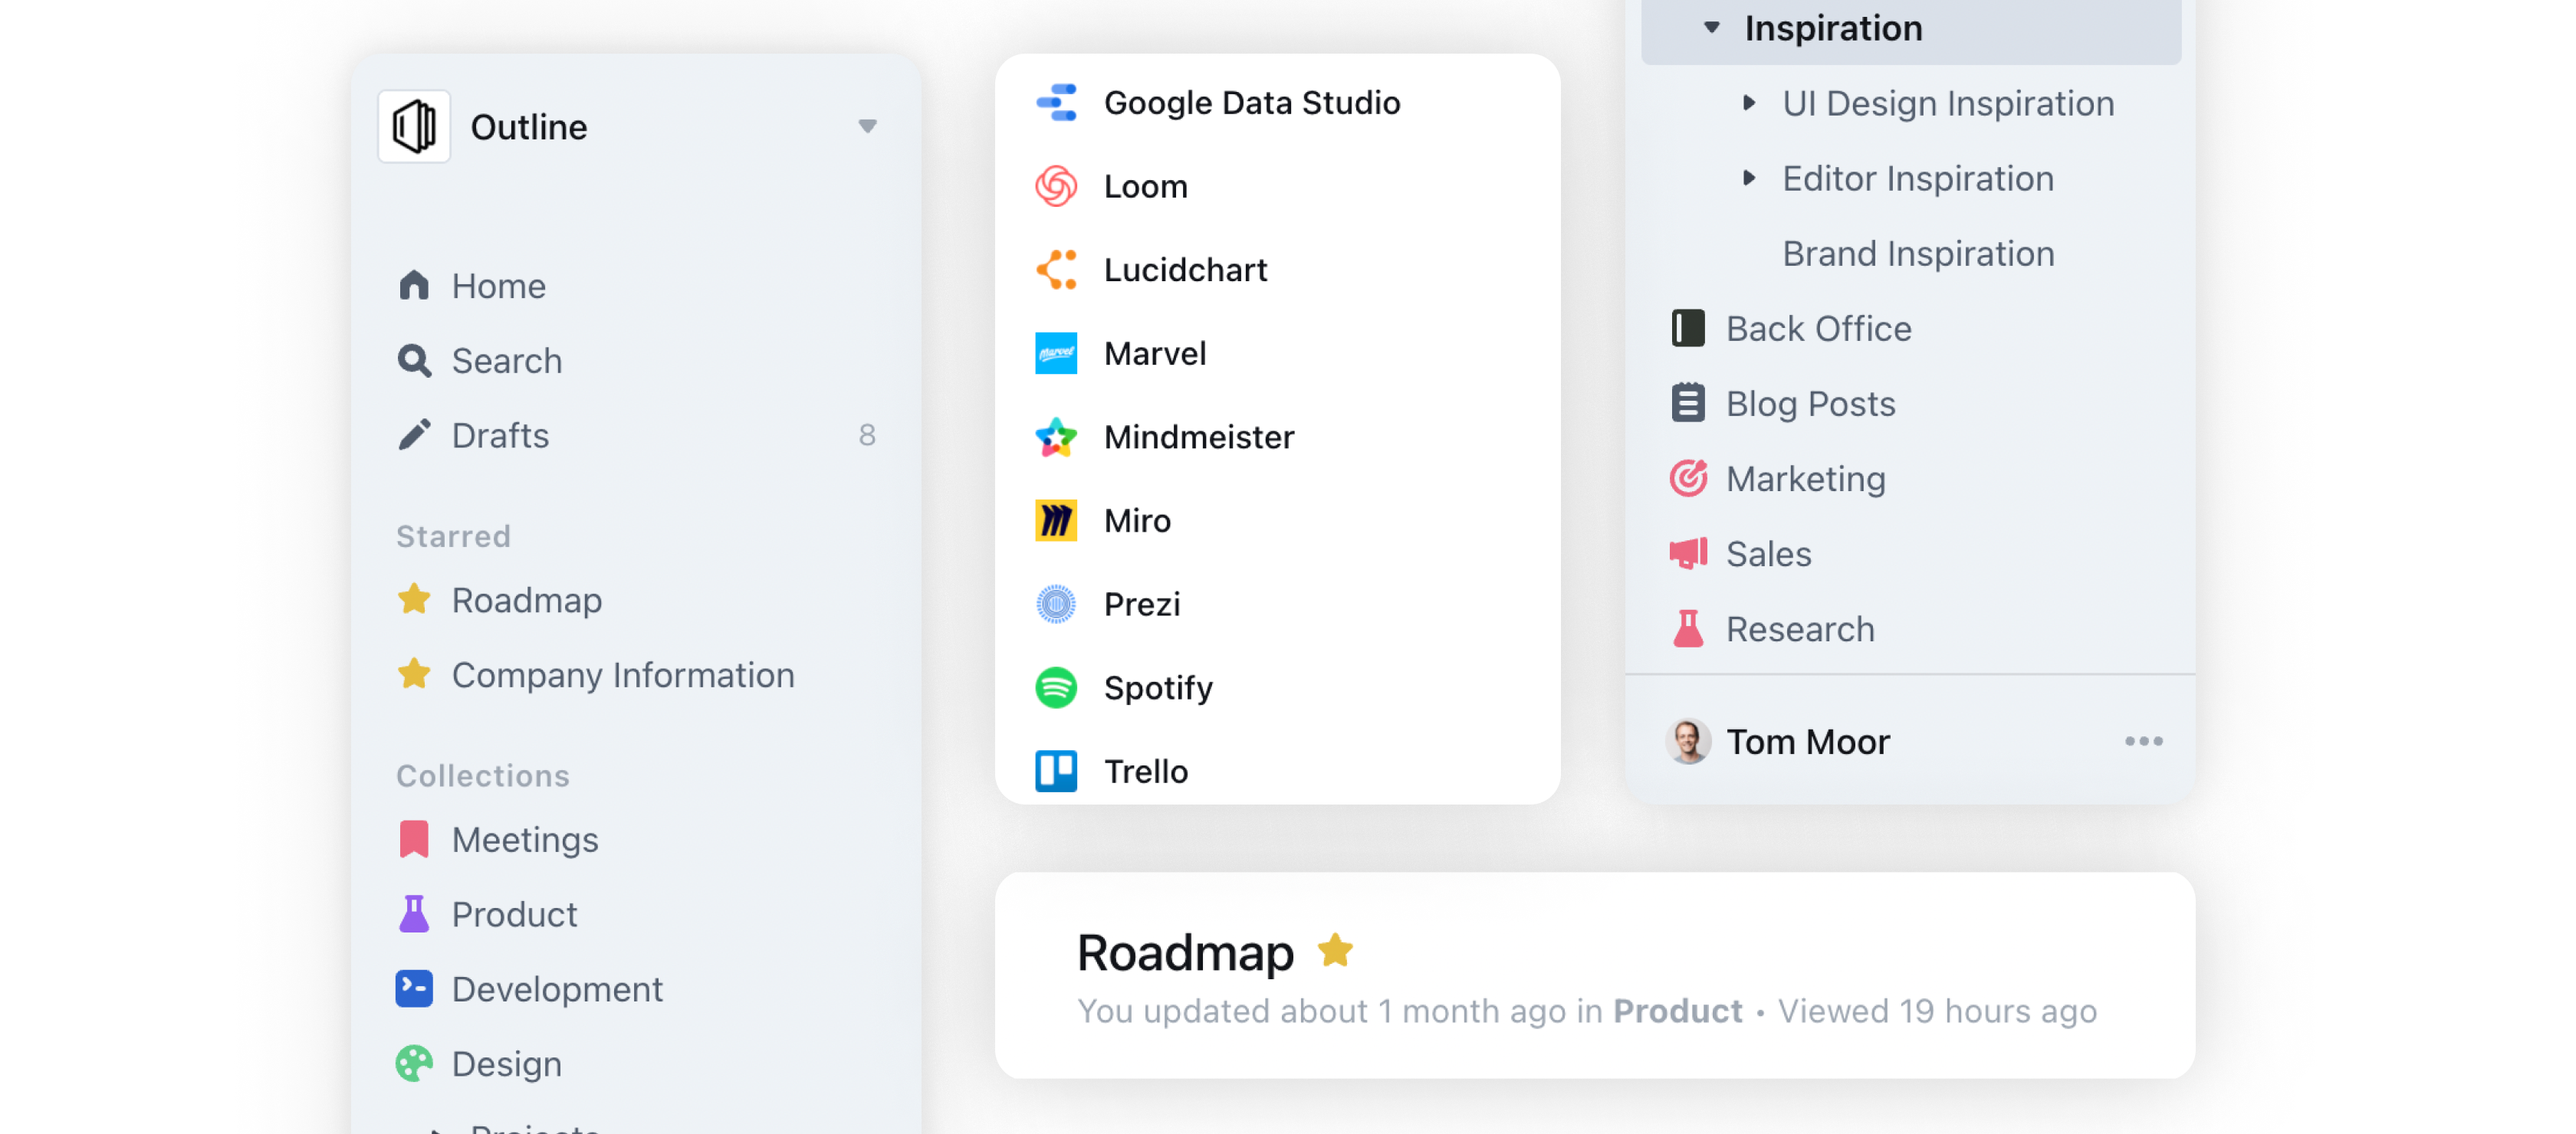Expand the Editor Inspiration arrow
Screen dimensions: 2576x1134
(1748, 178)
